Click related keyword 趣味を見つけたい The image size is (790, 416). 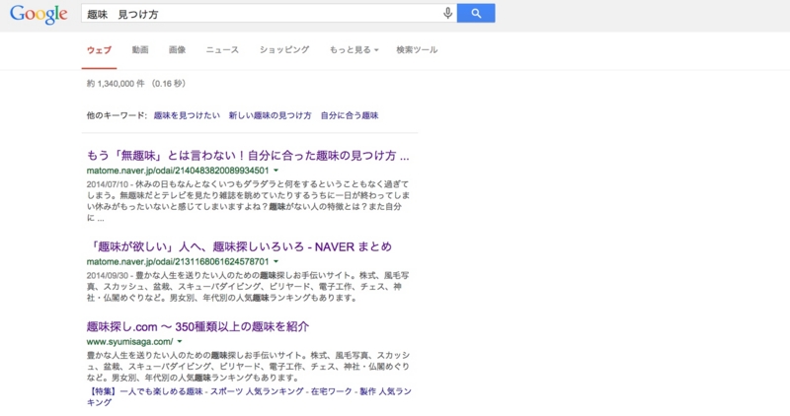point(187,115)
